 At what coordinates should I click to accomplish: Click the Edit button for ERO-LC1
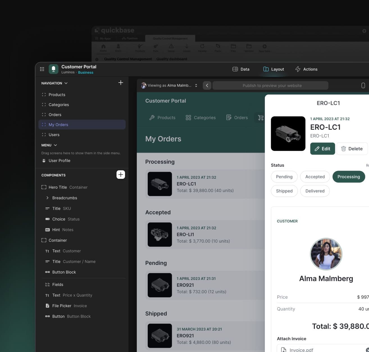(322, 149)
